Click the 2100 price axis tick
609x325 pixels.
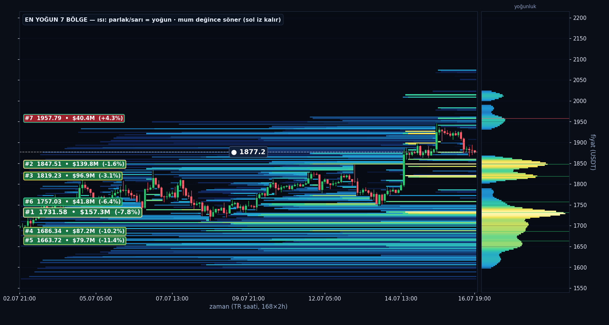pos(580,59)
